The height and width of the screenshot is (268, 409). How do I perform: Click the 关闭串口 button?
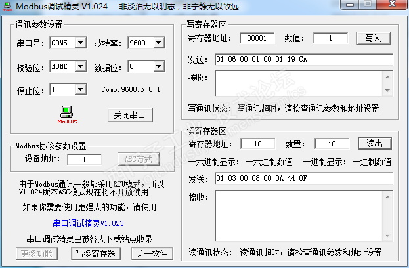pyautogui.click(x=130, y=115)
